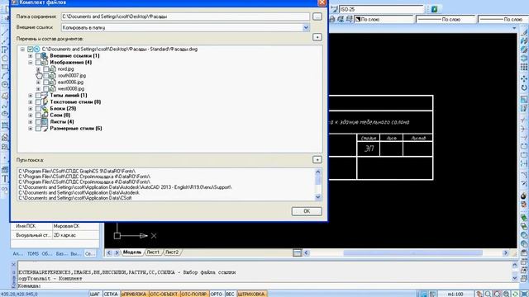Click the layer lock icon in properties toolbar
Screen dimensions: 529x297
332,20
